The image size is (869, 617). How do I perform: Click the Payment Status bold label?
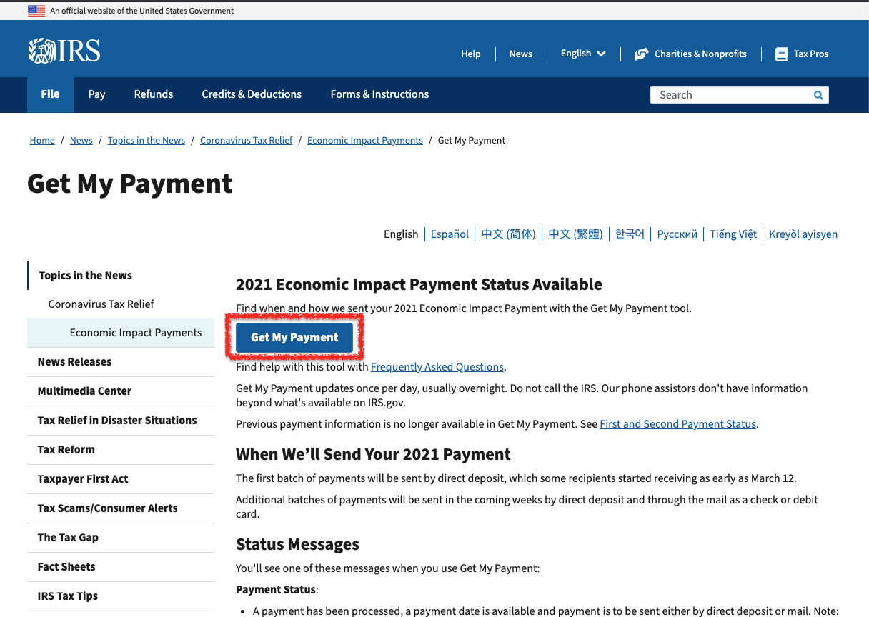click(x=276, y=590)
